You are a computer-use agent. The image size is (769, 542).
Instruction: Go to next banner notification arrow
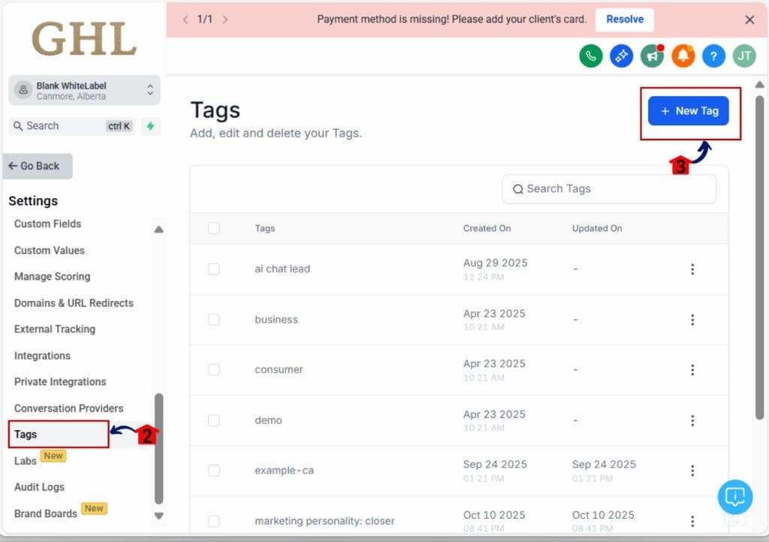click(225, 20)
